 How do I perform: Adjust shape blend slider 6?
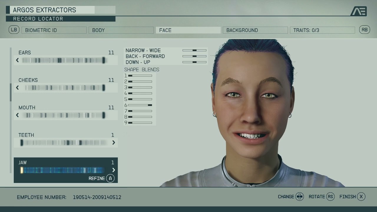(x=140, y=105)
